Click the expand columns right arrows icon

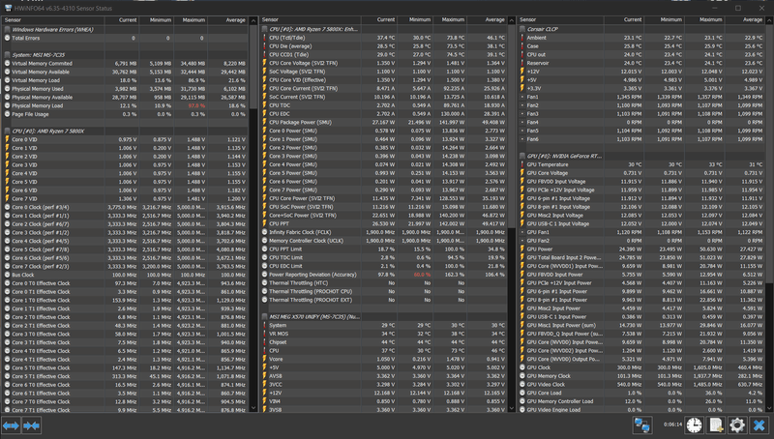11,425
